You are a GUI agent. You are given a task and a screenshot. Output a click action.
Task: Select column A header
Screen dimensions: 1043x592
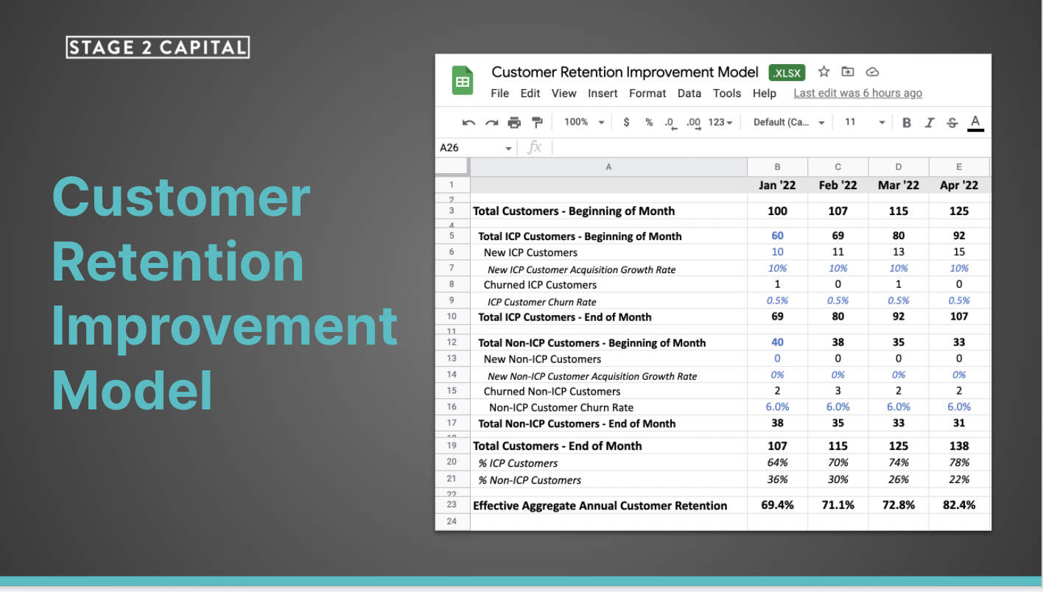point(608,167)
